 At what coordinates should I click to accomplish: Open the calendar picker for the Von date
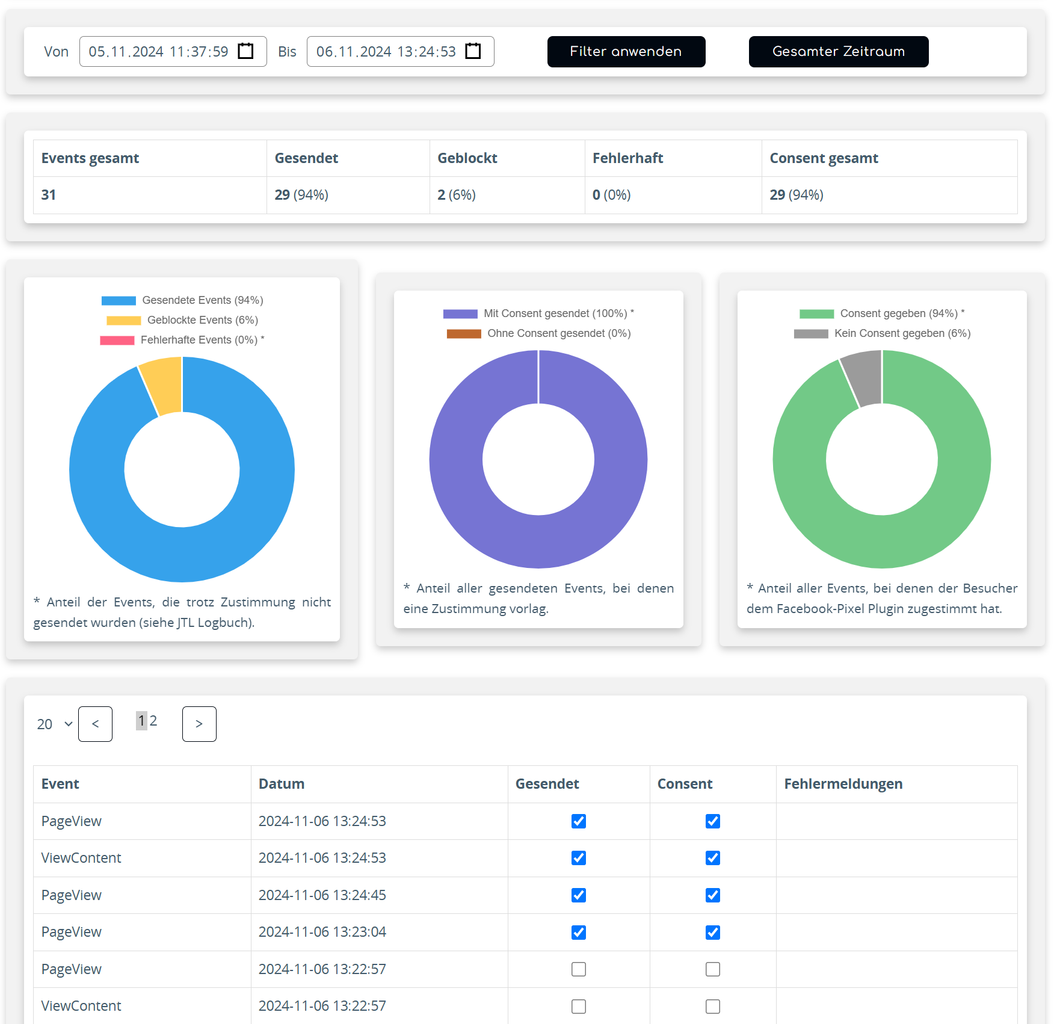(x=245, y=51)
